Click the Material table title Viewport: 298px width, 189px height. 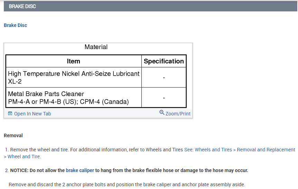(x=96, y=47)
